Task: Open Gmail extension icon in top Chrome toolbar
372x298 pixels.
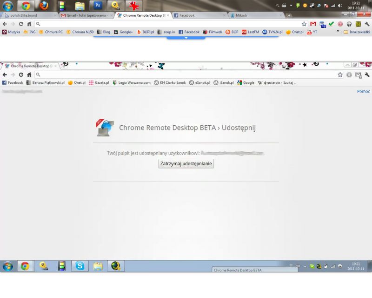Action: (313, 24)
